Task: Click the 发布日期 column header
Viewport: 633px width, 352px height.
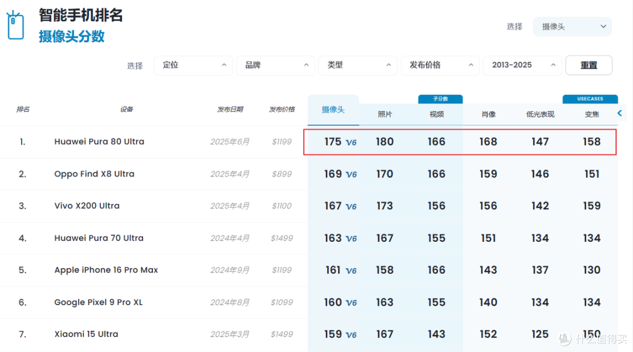Action: [x=230, y=110]
